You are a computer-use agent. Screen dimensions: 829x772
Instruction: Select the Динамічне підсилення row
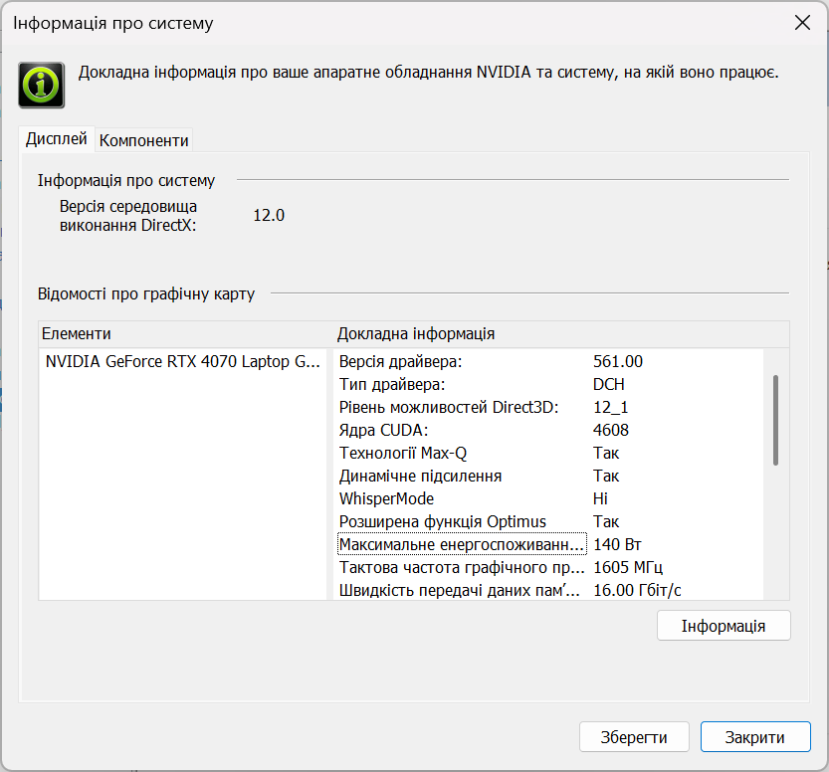tap(550, 477)
